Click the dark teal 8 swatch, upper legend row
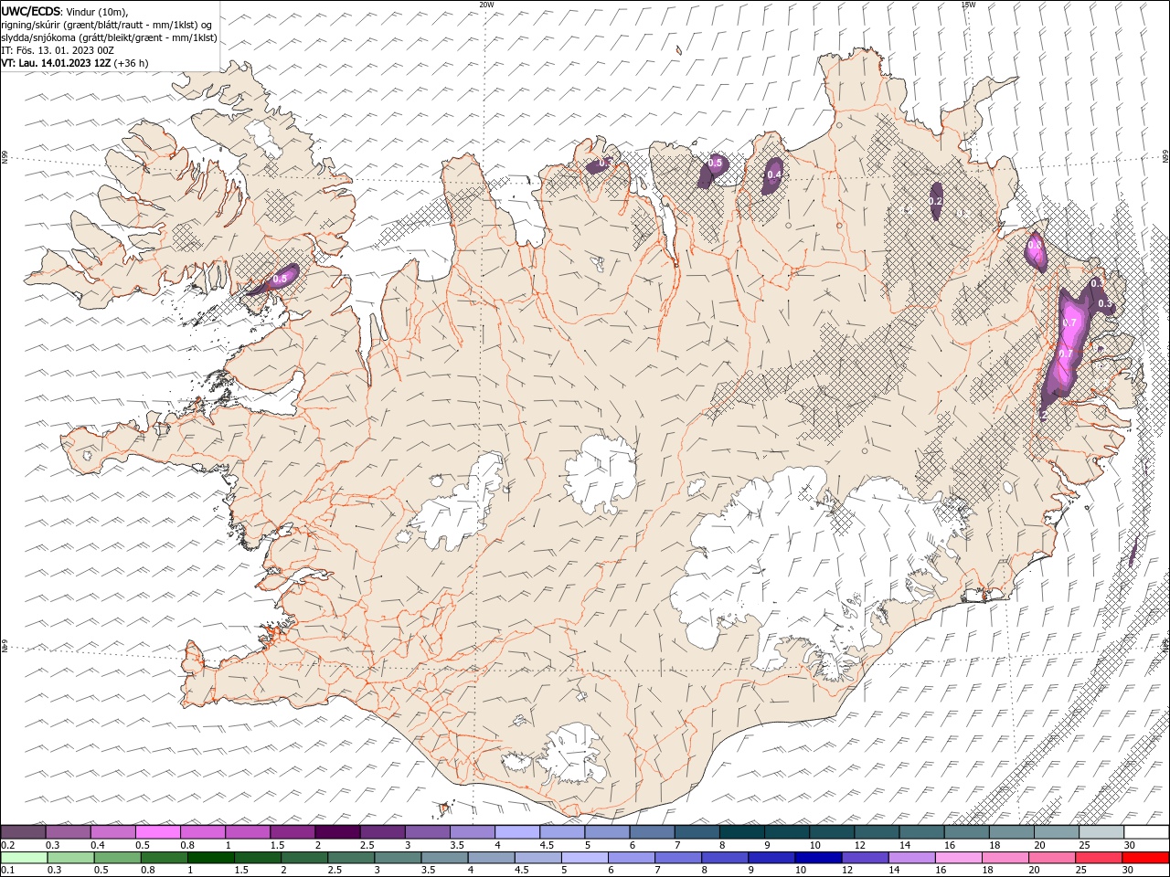Image resolution: width=1170 pixels, height=877 pixels. 742,832
